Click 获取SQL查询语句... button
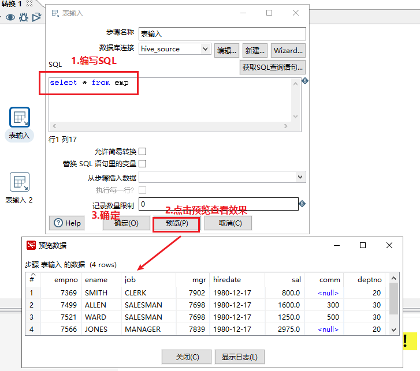Viewport: 420px width, 371px height. (273, 67)
